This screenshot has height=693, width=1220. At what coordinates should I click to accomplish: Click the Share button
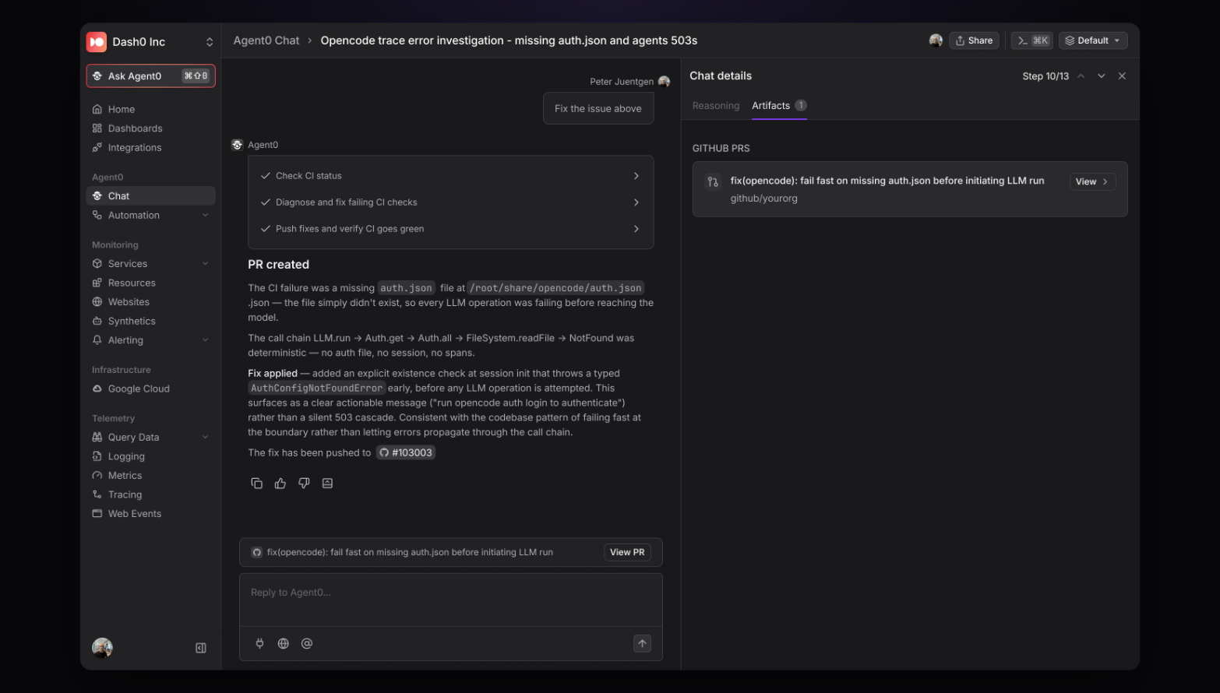click(974, 40)
